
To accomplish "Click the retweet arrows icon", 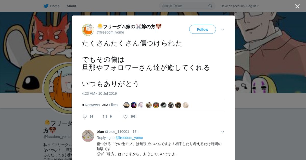I will click(105, 117).
